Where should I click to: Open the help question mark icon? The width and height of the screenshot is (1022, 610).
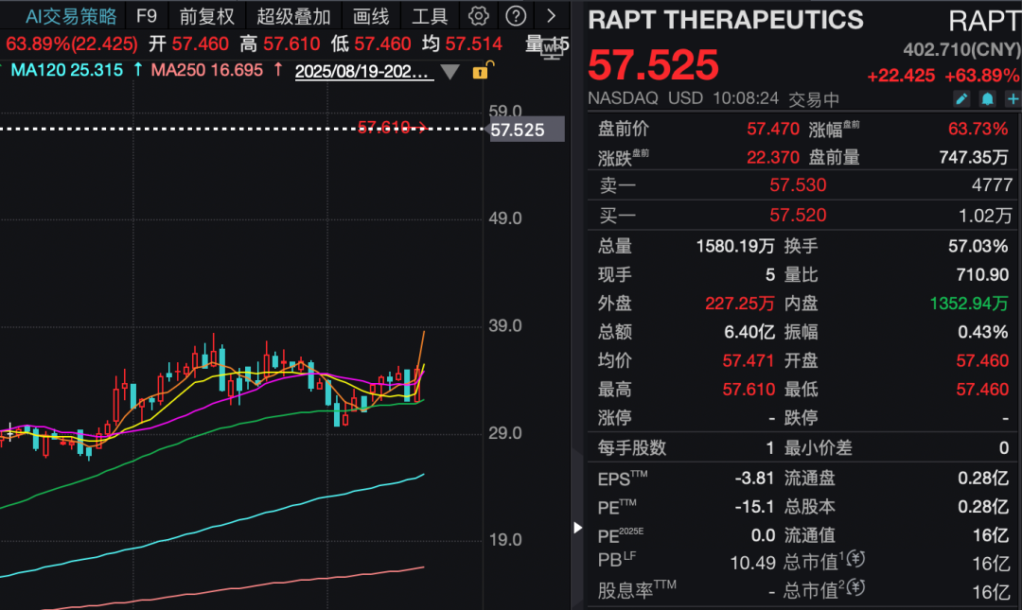[516, 16]
